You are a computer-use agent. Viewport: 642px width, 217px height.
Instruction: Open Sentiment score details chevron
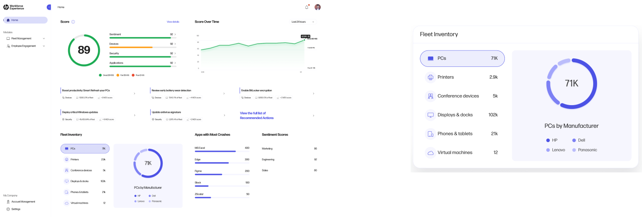(x=175, y=34)
